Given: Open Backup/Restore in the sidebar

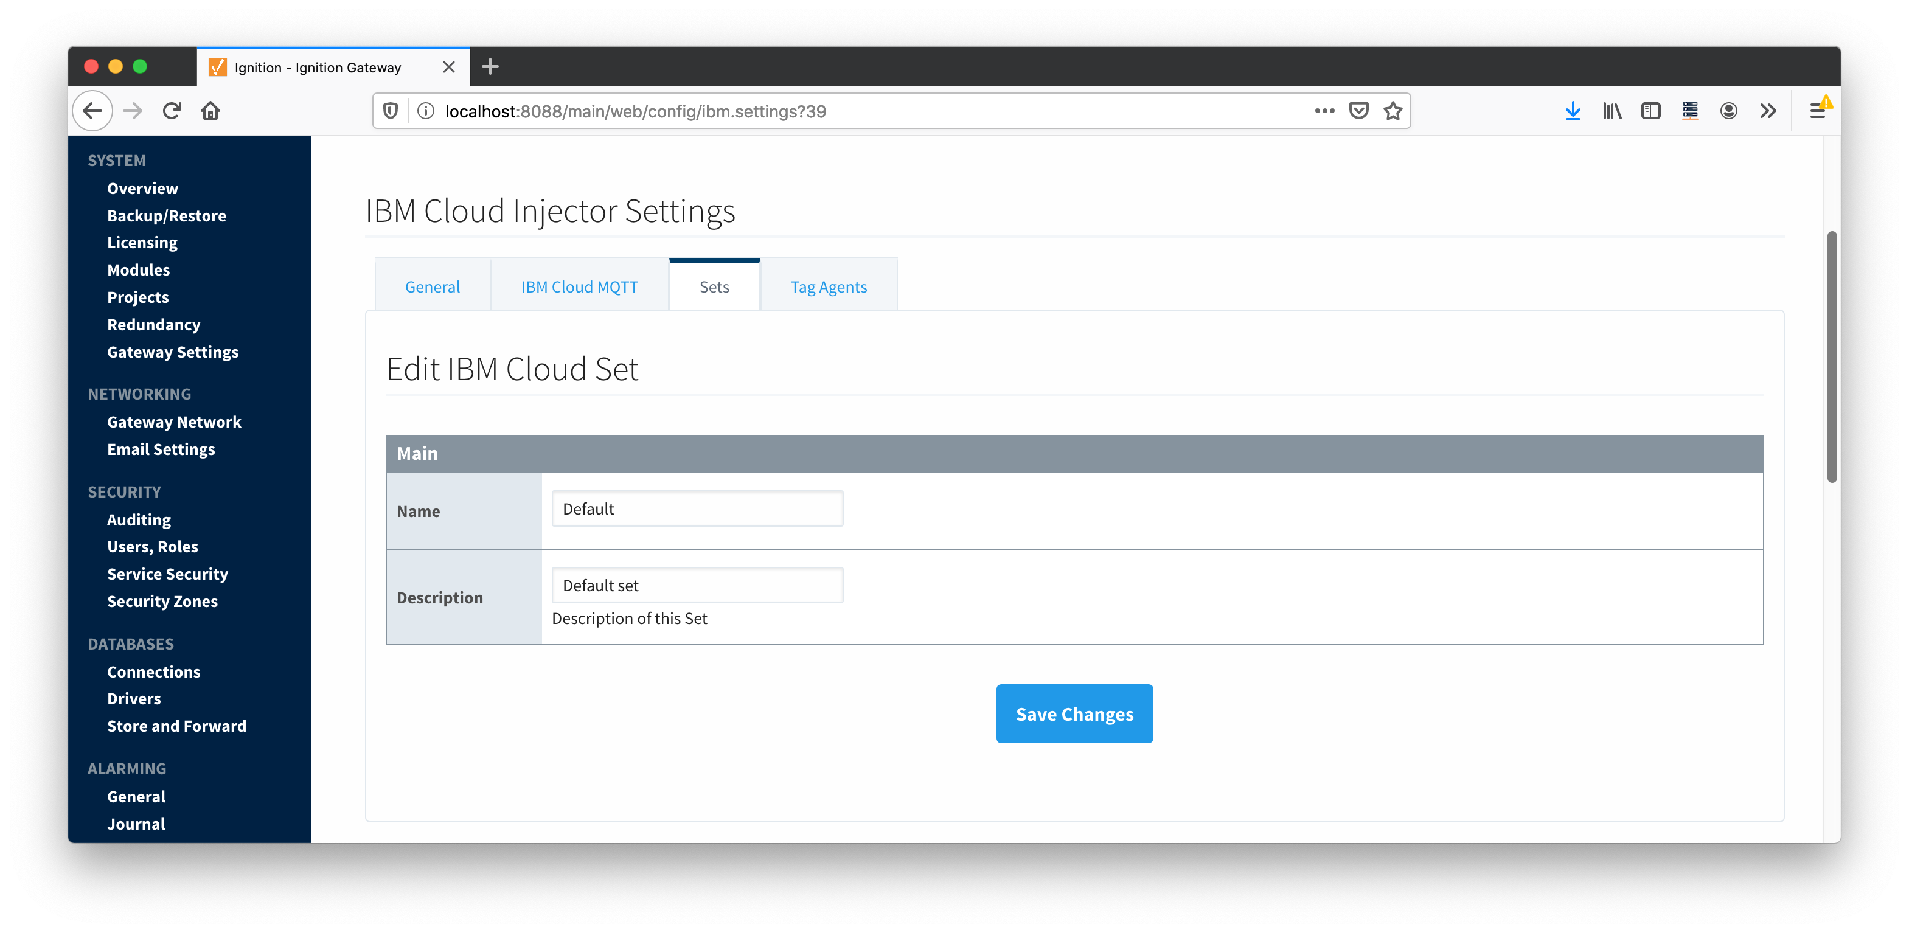Looking at the screenshot, I should pos(167,216).
